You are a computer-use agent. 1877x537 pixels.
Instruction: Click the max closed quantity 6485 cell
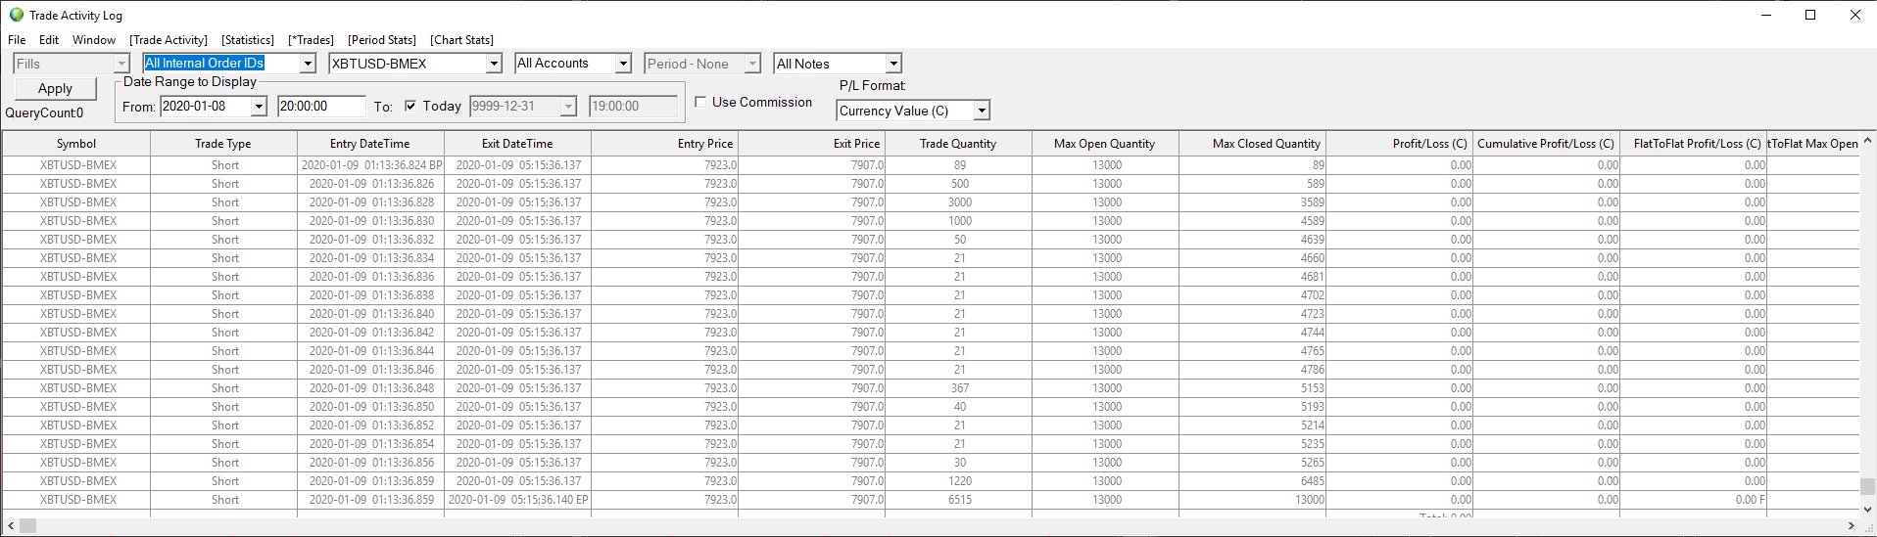1253,481
